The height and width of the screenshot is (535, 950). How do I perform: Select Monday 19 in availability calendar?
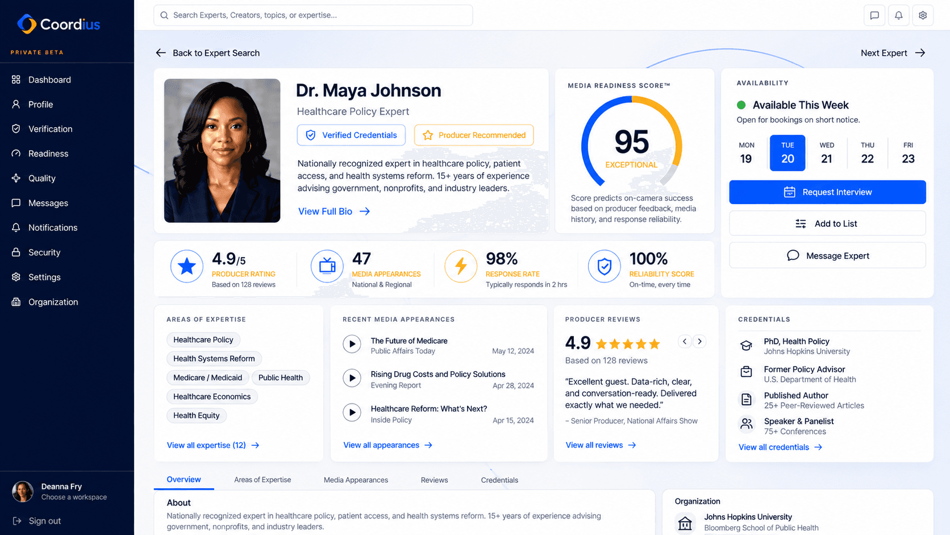pos(746,153)
